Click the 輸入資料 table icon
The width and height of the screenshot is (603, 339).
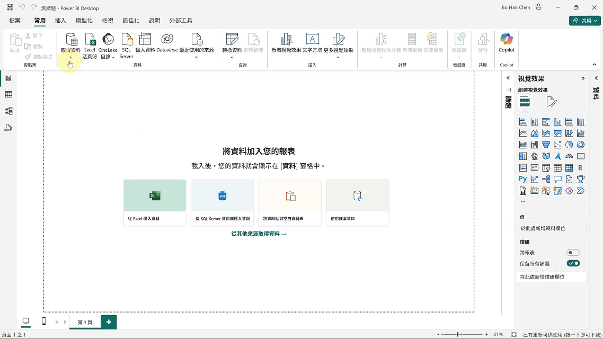tap(145, 39)
